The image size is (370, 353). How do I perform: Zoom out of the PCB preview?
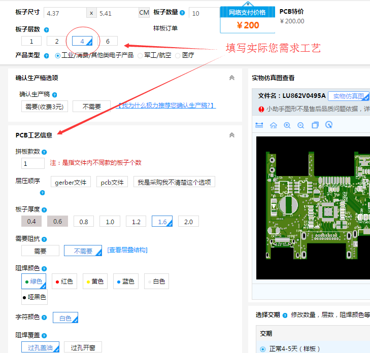[301, 125]
